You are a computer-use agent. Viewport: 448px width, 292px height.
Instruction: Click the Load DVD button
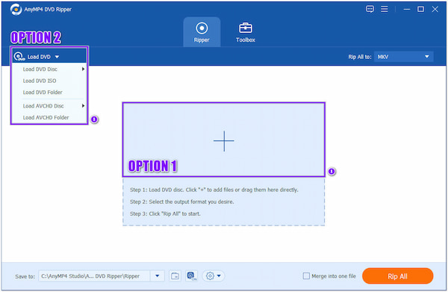click(37, 57)
